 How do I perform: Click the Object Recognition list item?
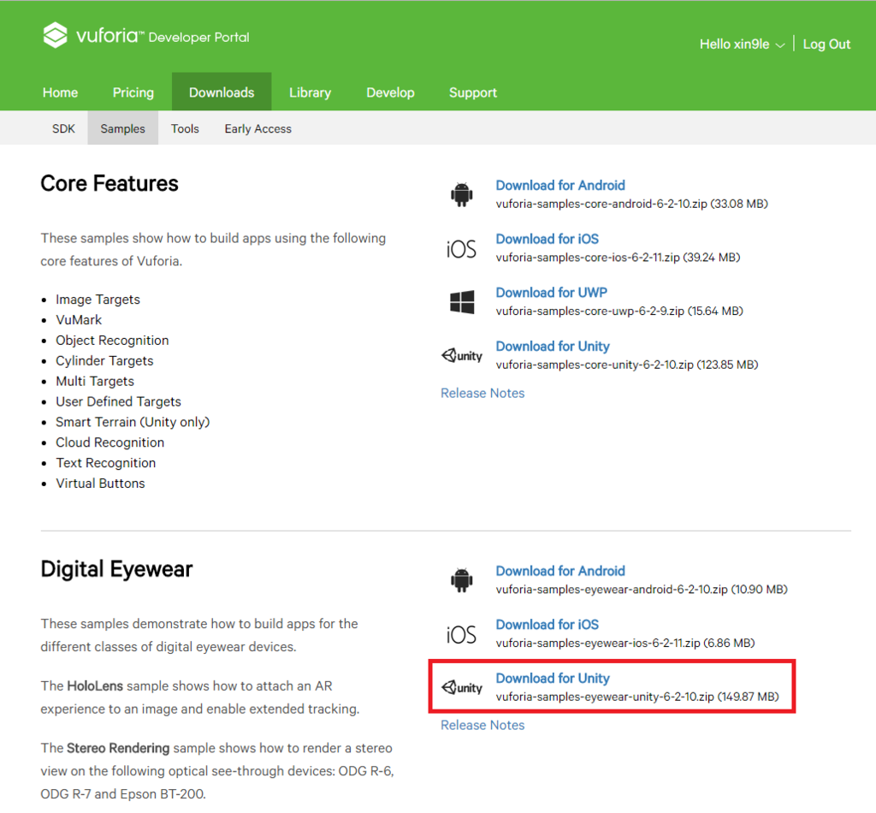click(x=112, y=341)
